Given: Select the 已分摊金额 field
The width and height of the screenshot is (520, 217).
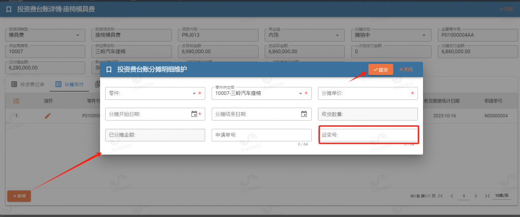Looking at the screenshot, I should 155,135.
